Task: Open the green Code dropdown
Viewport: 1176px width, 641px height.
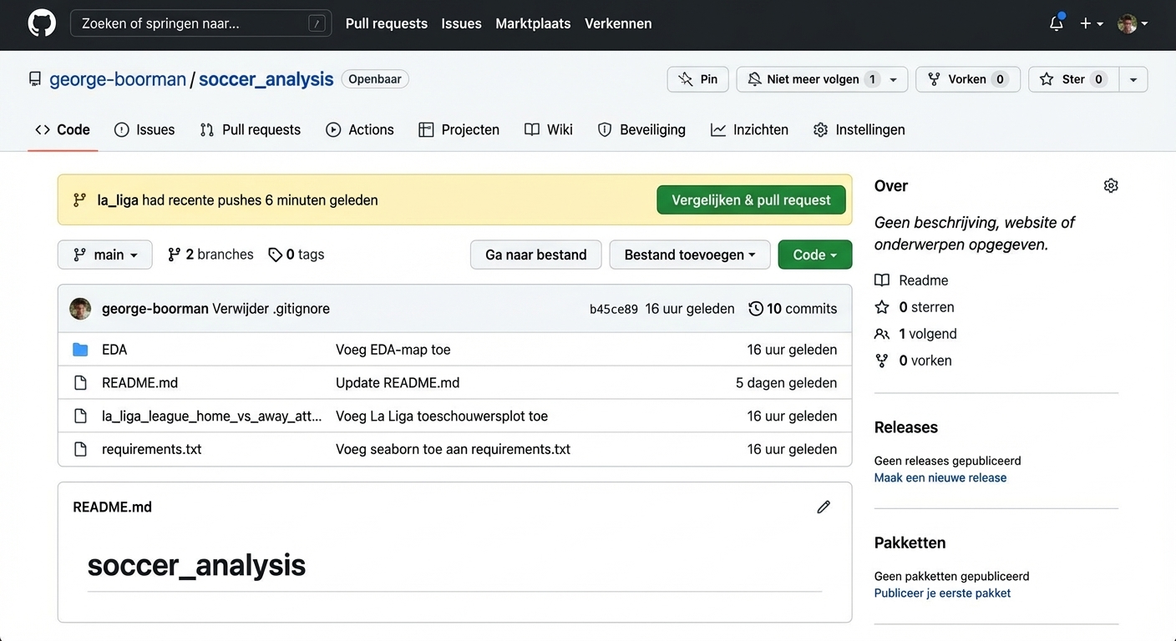Action: [814, 255]
